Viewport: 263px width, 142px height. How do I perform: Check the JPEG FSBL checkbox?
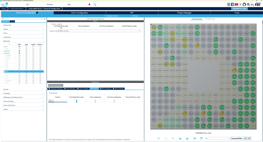(x=19, y=69)
